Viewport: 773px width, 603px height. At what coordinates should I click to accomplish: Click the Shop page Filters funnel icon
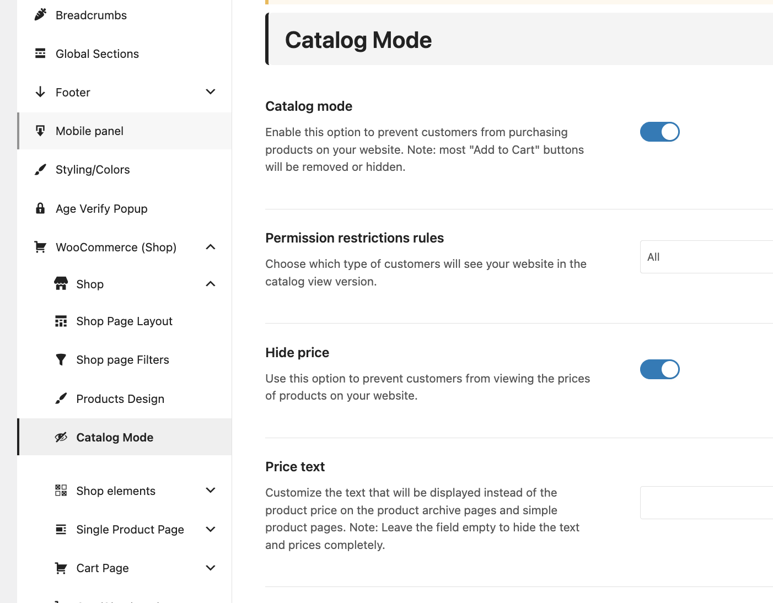[61, 360]
